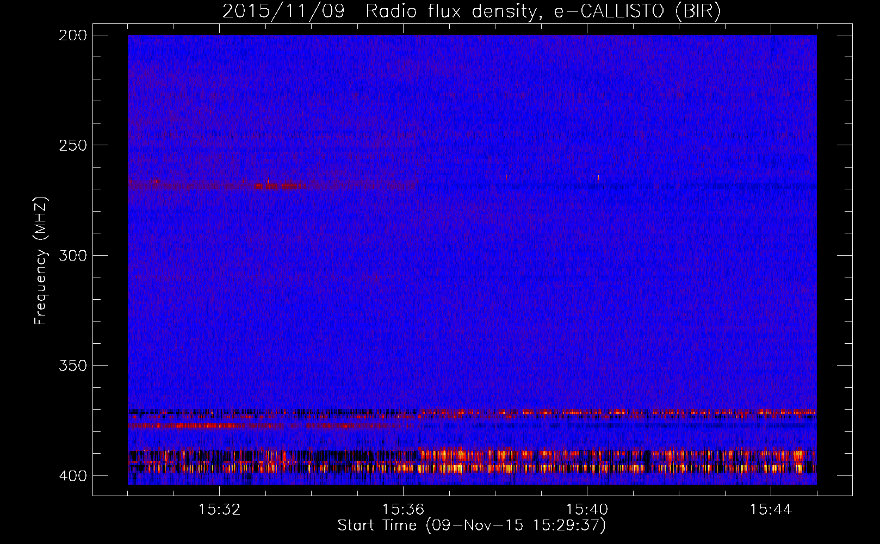Click the 15:40 time tick label
The height and width of the screenshot is (544, 880).
click(587, 510)
